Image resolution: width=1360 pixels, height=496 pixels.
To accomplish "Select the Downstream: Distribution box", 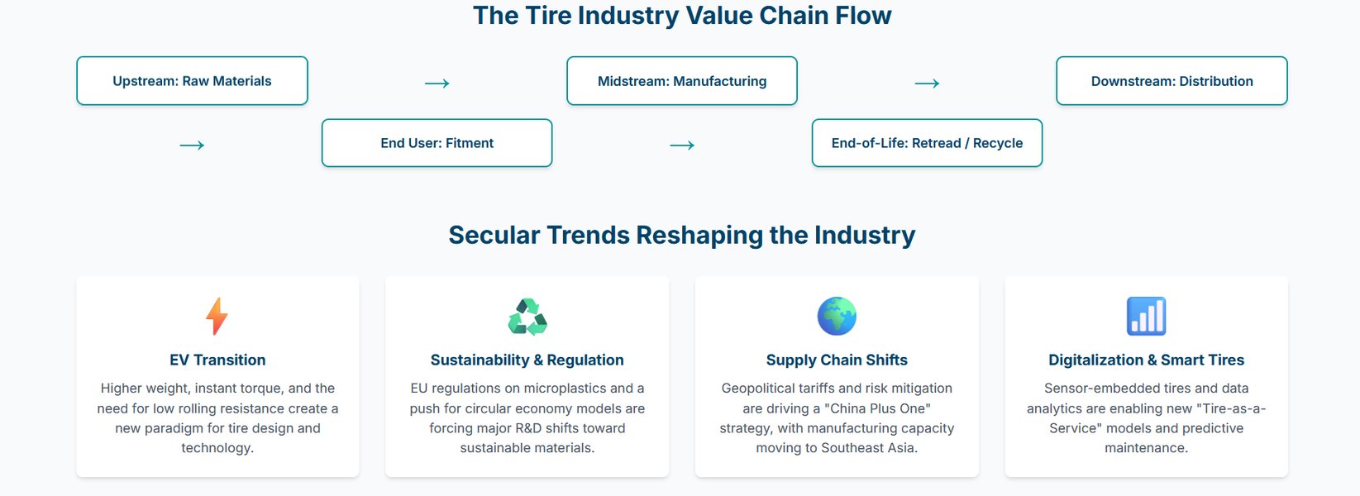I will click(x=1172, y=81).
